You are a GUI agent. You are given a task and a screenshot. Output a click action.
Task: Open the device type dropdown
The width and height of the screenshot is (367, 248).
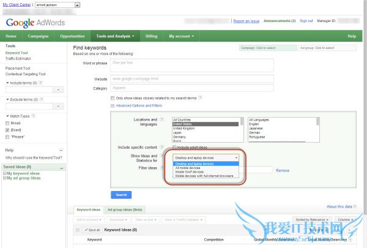[206, 158]
